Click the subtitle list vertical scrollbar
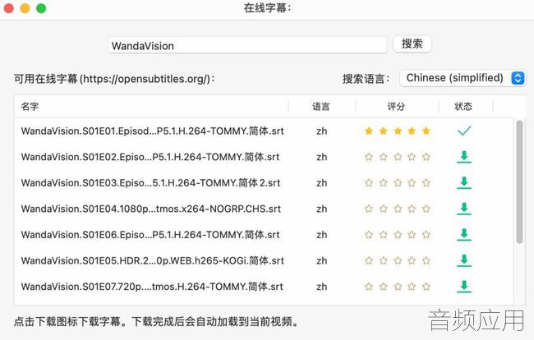The image size is (534, 340). [519, 182]
